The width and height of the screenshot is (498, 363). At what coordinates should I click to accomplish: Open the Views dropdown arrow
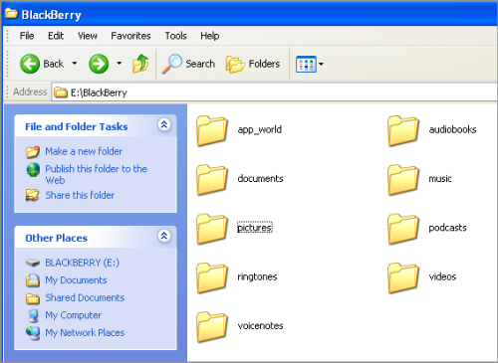pyautogui.click(x=321, y=64)
